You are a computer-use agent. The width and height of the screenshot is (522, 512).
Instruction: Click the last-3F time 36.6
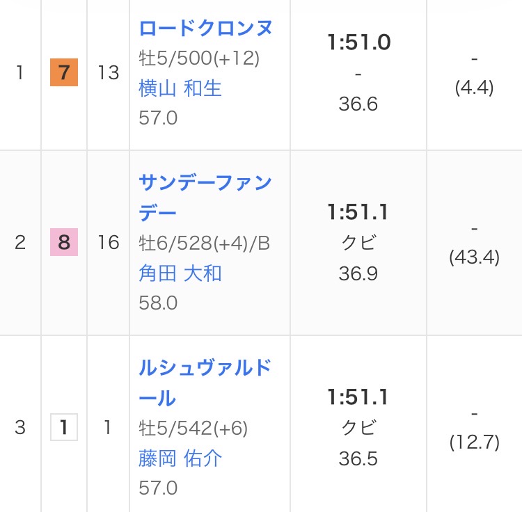click(x=358, y=104)
